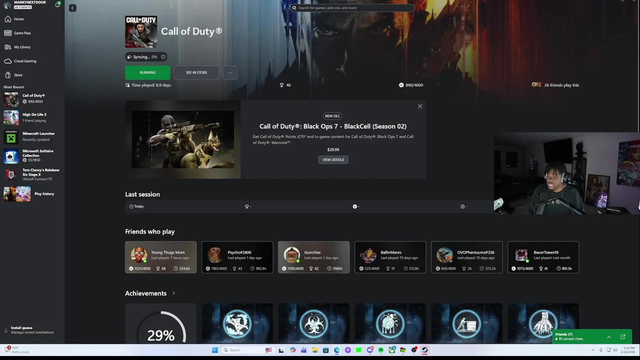The width and height of the screenshot is (640, 360).
Task: Click the Call of Duty game cover art
Action: point(141,31)
